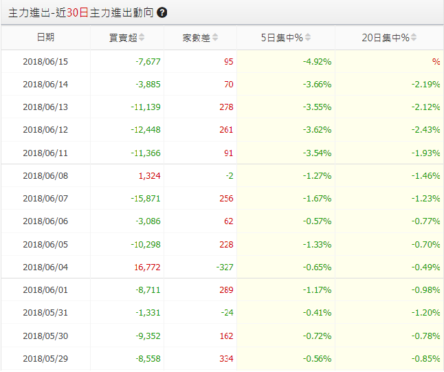Click the 家數差 value -327
The height and width of the screenshot is (372, 444).
point(225,267)
